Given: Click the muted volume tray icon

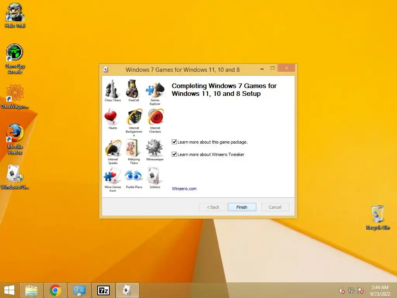Looking at the screenshot, I should point(342,291).
